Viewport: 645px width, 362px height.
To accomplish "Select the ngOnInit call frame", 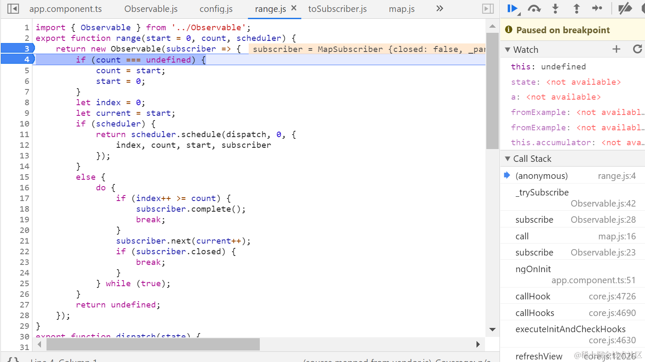I will pyautogui.click(x=572, y=274).
